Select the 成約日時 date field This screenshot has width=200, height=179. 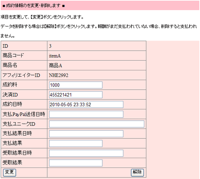tap(86, 104)
